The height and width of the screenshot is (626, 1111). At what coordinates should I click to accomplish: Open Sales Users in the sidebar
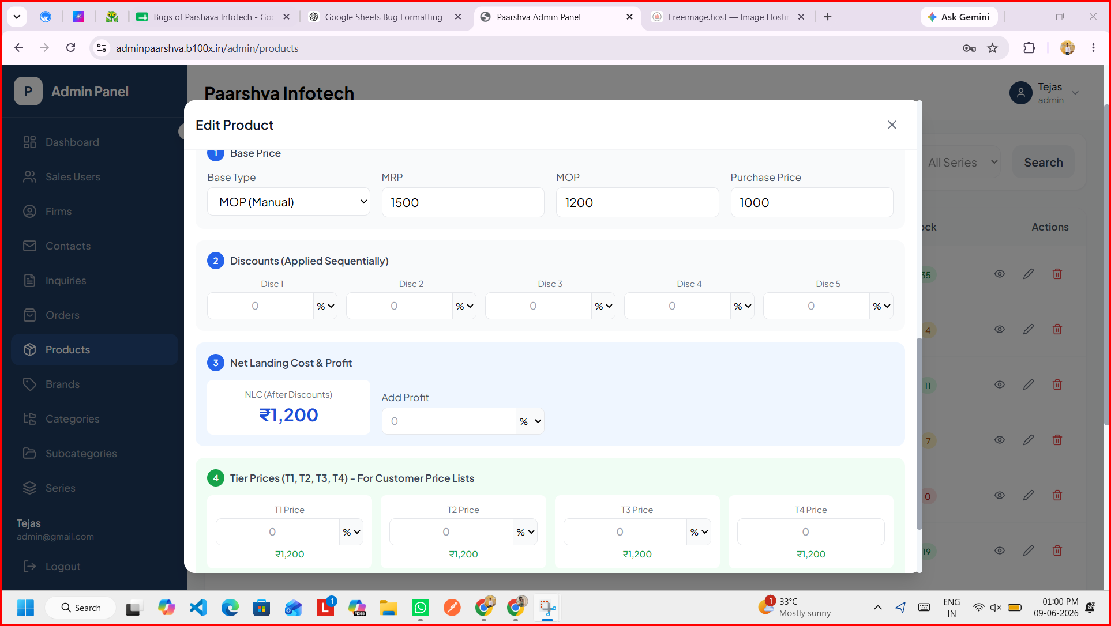click(94, 177)
